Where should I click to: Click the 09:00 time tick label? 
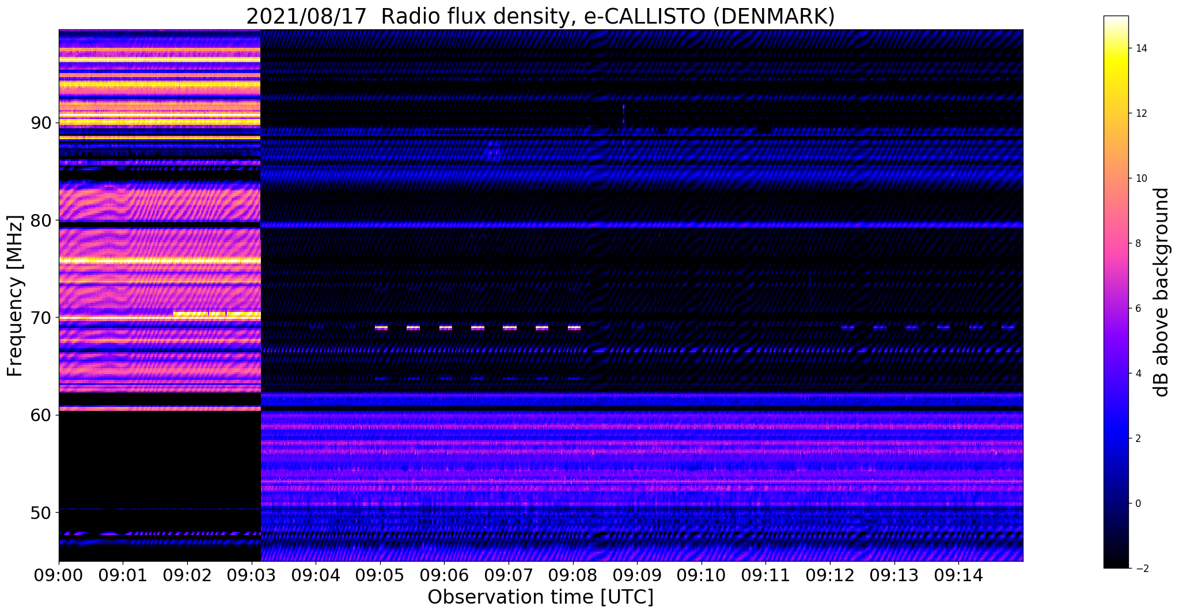pyautogui.click(x=59, y=575)
